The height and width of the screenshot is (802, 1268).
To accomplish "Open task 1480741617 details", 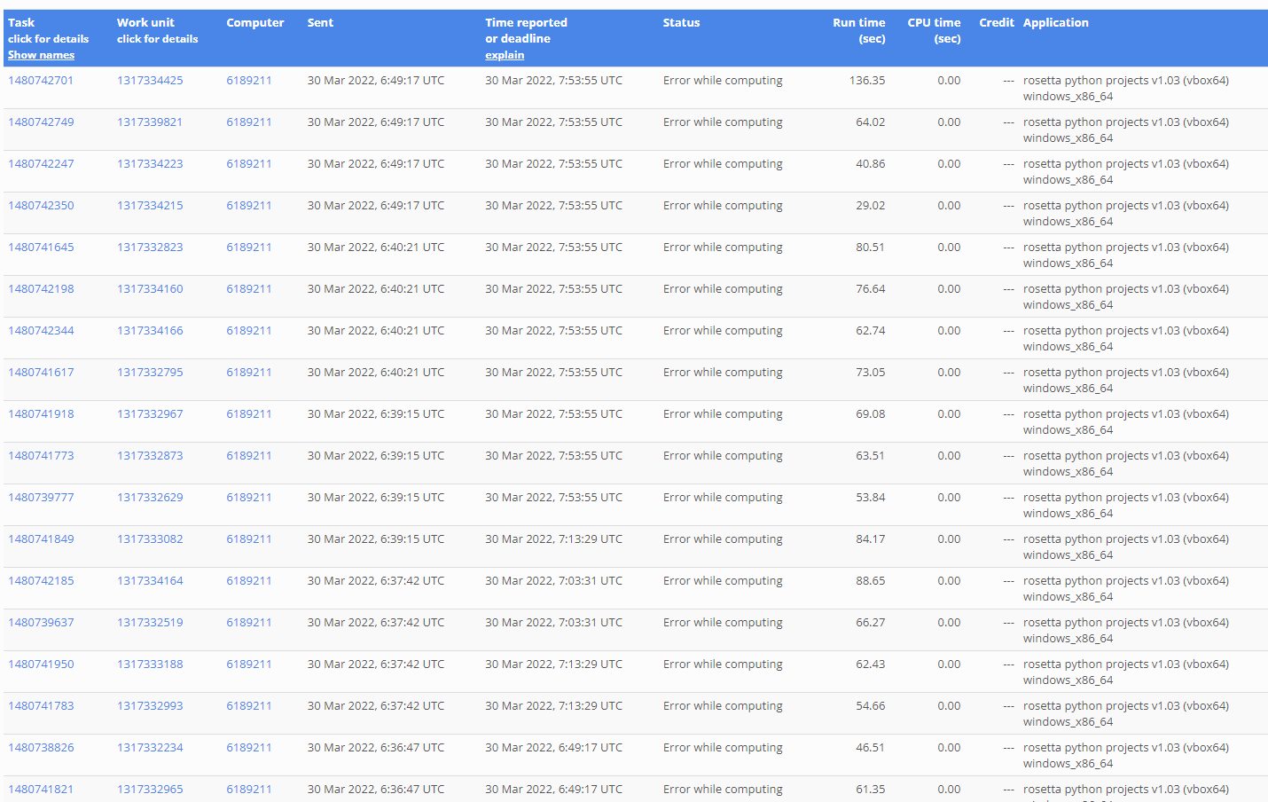I will (x=41, y=372).
